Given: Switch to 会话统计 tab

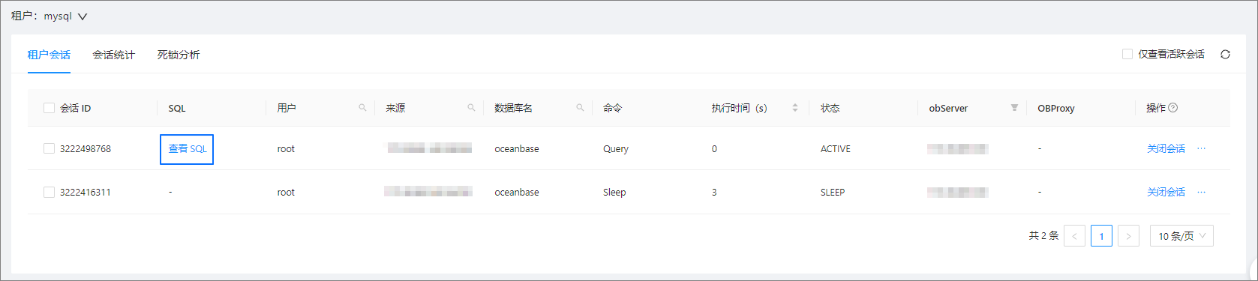Looking at the screenshot, I should click(x=113, y=55).
